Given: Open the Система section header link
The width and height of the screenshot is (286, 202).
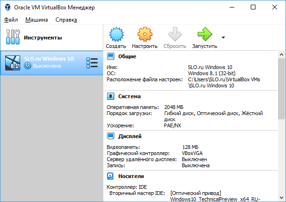Looking at the screenshot, I should [129, 96].
